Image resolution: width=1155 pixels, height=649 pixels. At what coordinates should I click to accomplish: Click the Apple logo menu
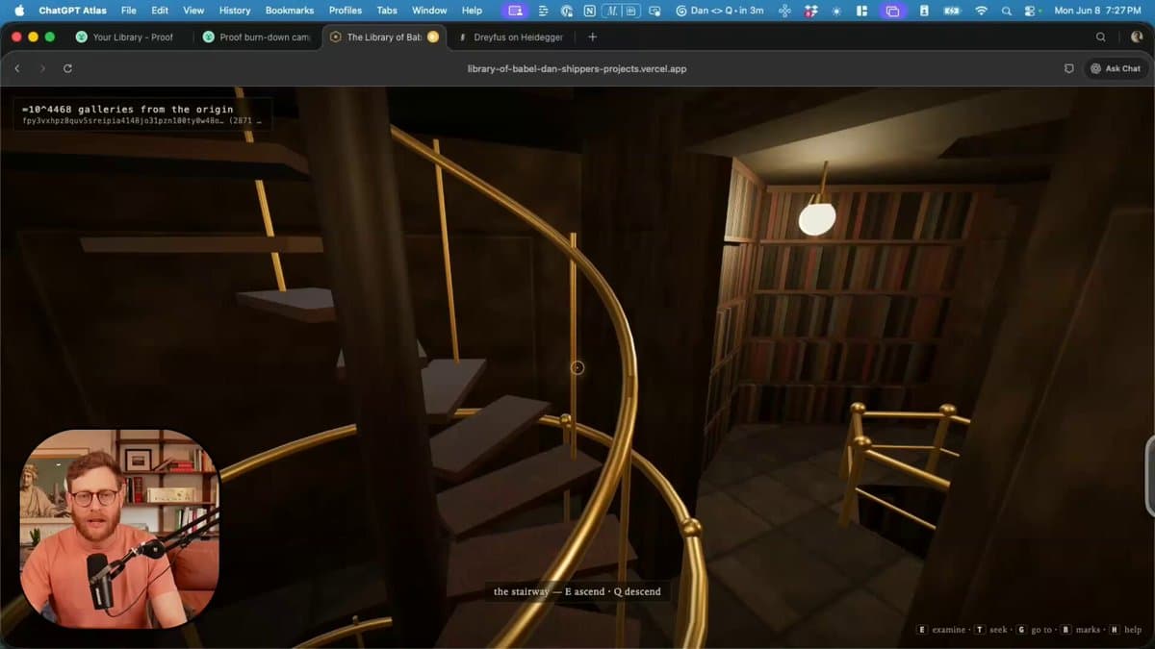[x=19, y=11]
